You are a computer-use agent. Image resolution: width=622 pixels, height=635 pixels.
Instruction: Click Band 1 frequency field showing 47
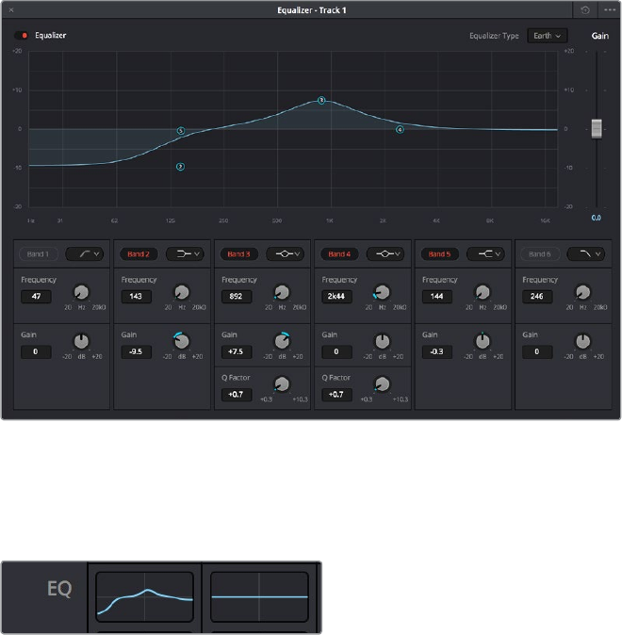tap(36, 297)
